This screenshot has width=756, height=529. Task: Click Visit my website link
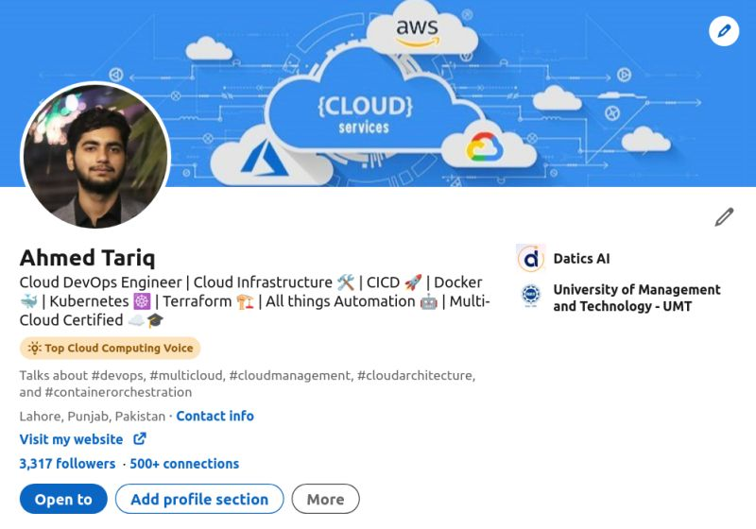(x=72, y=439)
